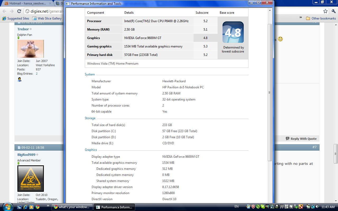The width and height of the screenshot is (338, 211).
Task: Click Chrome's back arrow
Action: coord(4,11)
